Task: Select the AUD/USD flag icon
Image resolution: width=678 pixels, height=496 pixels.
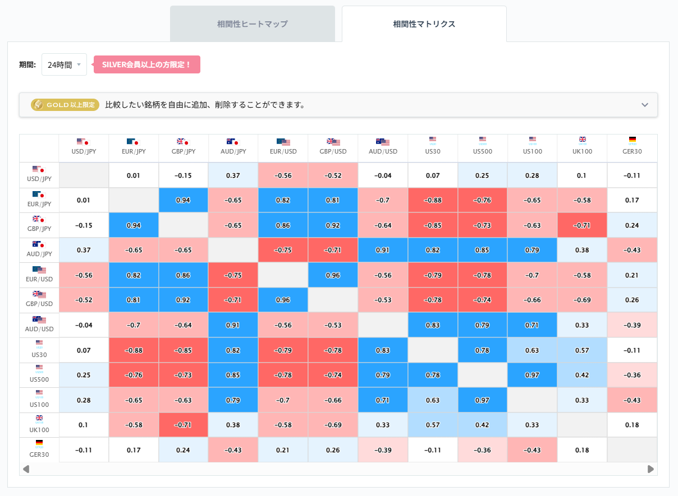Action: (382, 142)
